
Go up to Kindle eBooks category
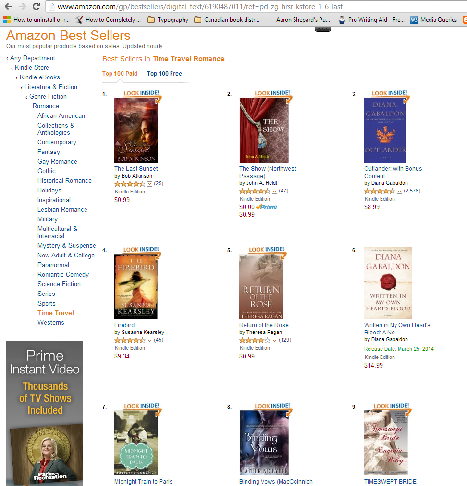(x=39, y=77)
